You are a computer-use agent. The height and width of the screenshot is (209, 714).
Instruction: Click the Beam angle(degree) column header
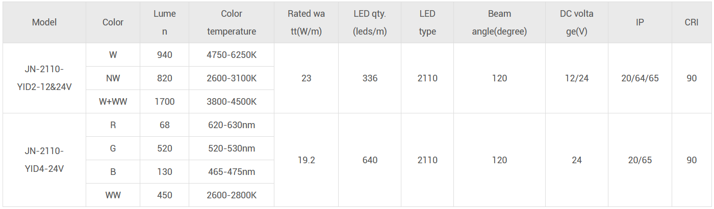499,22
